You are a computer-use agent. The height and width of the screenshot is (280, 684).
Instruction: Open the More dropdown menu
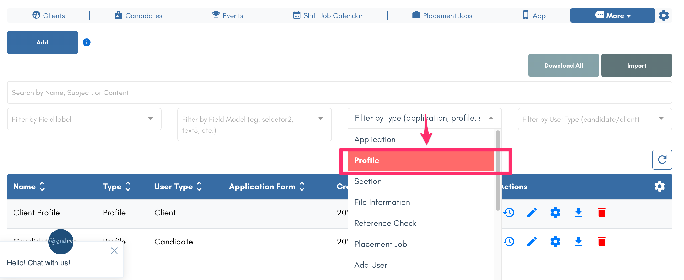[x=612, y=15]
